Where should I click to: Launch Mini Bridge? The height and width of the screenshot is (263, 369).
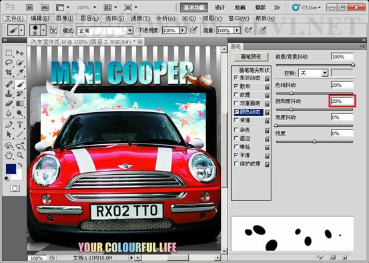(x=45, y=7)
